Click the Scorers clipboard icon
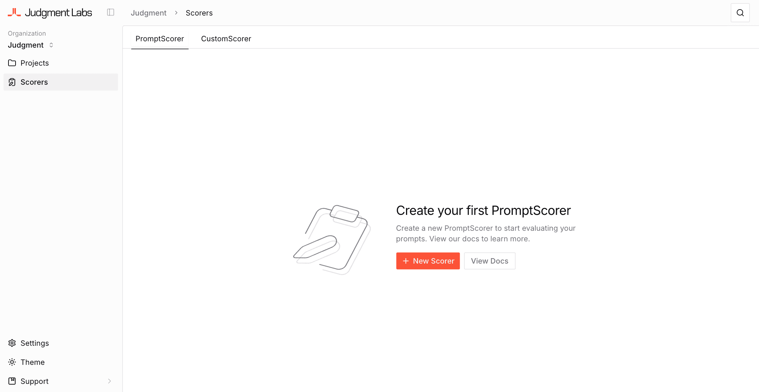This screenshot has width=759, height=392. [12, 82]
